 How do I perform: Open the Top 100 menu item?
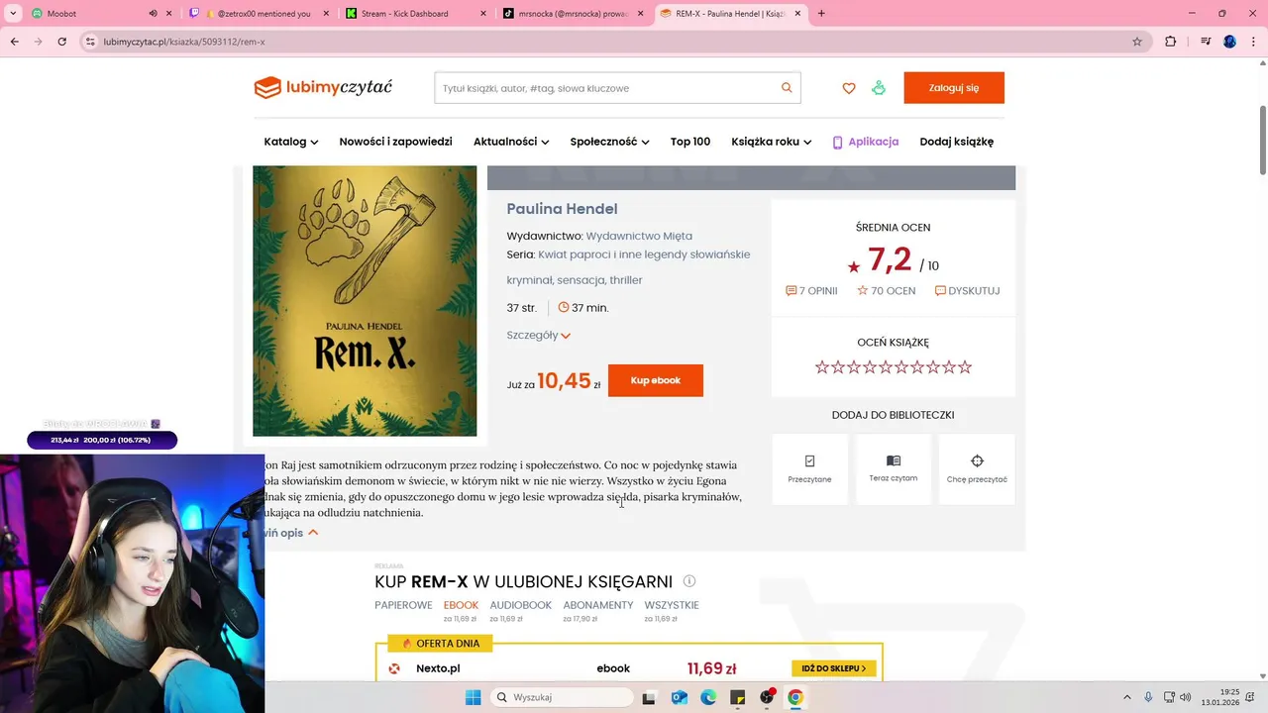[690, 142]
